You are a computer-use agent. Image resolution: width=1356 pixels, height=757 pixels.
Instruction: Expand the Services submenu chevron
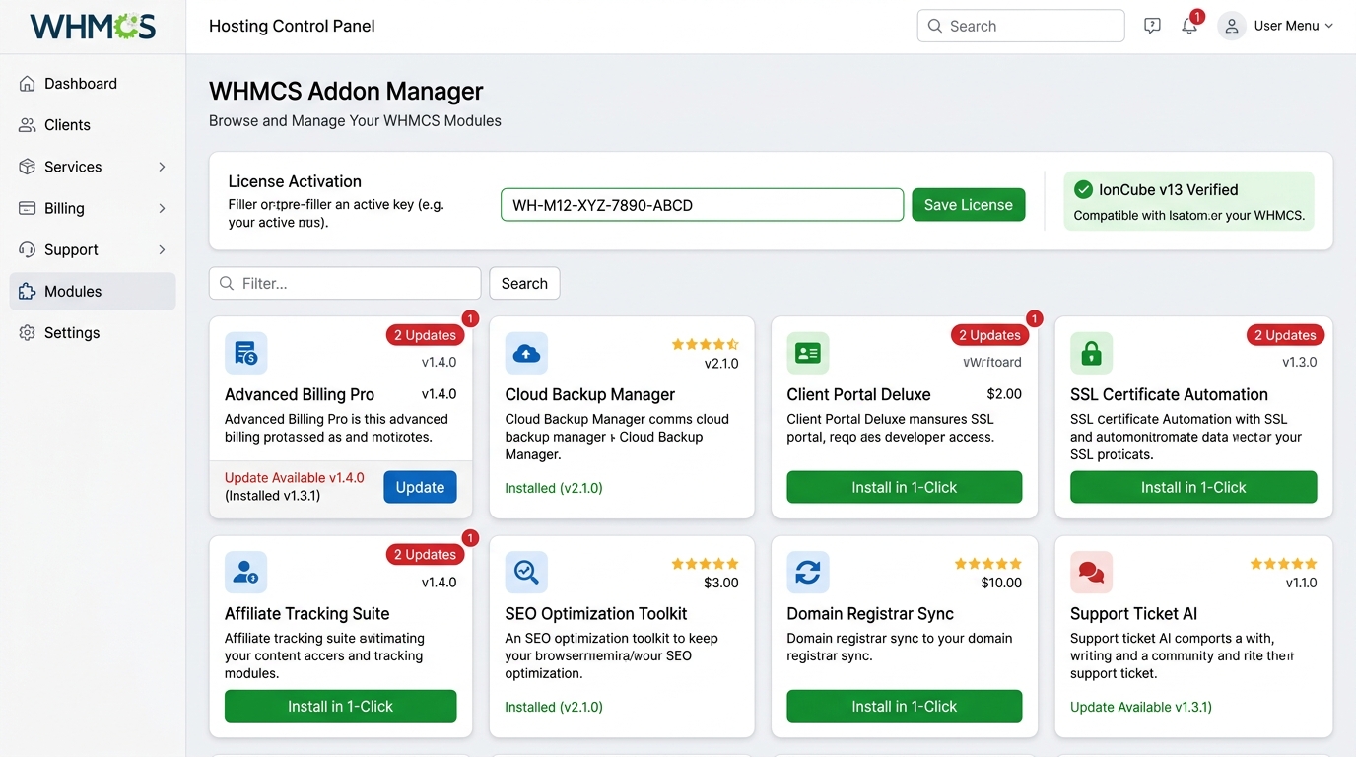tap(162, 167)
